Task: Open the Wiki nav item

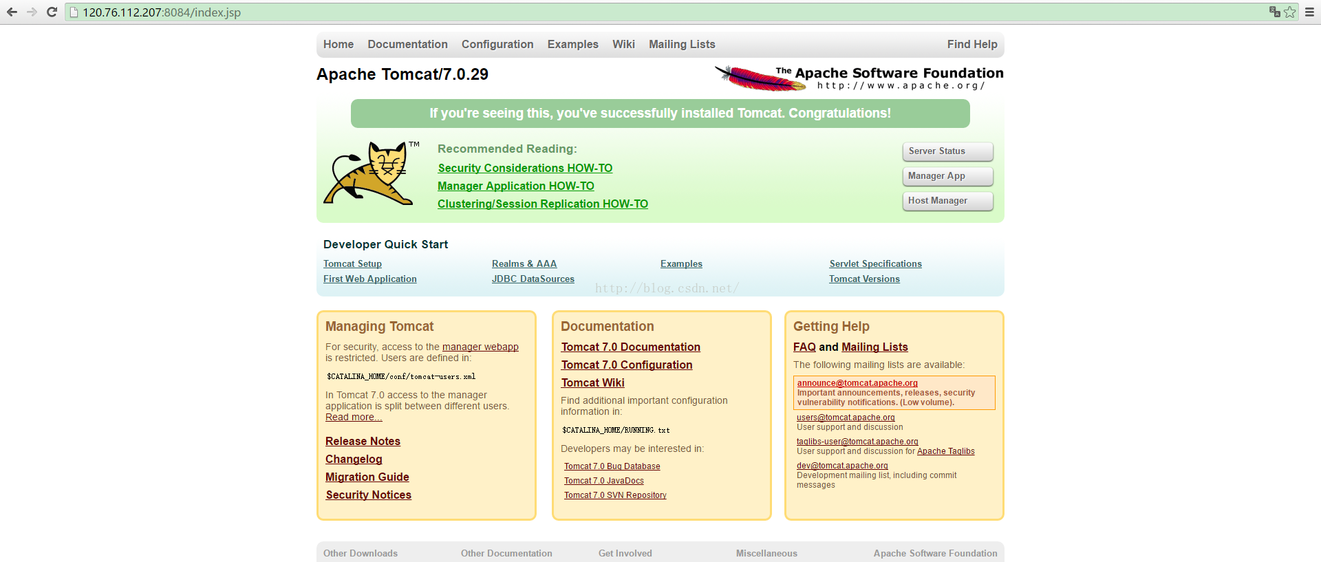Action: click(623, 44)
